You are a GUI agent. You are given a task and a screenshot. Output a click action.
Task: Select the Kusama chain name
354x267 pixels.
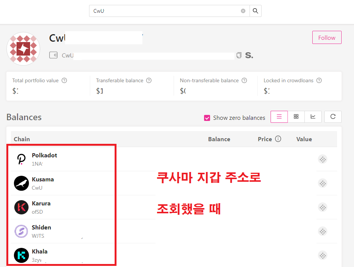click(43, 180)
